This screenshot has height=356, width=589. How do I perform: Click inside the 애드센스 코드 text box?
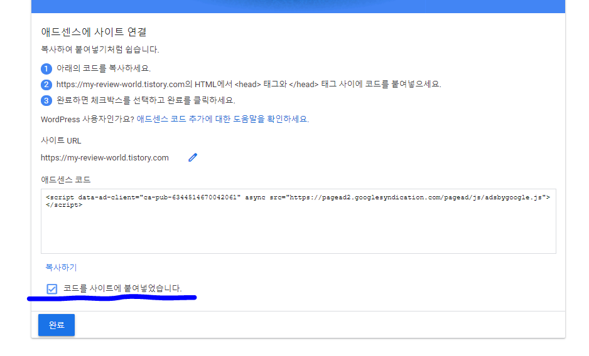click(298, 221)
